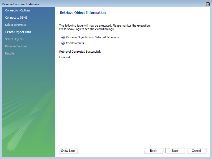212x159 pixels.
Task: Click the Reverse Engineer sidebar step
Action: (16, 46)
